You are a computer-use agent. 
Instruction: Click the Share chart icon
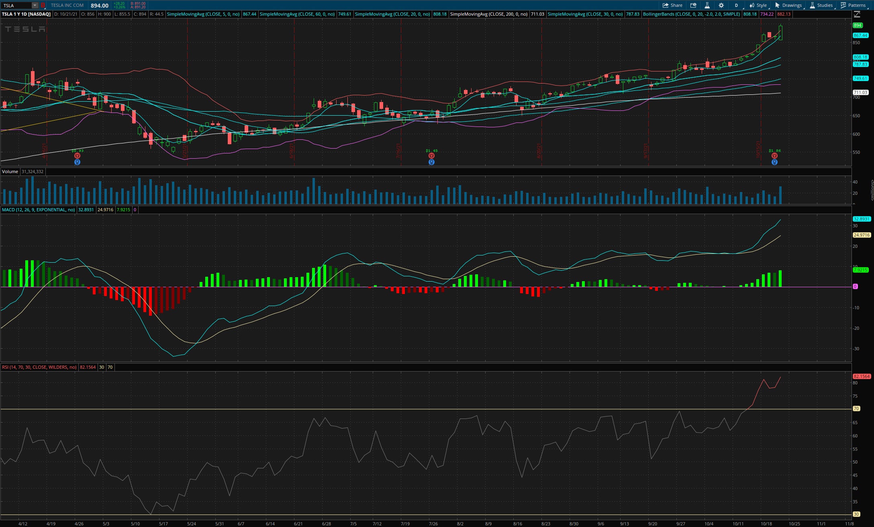pos(672,5)
